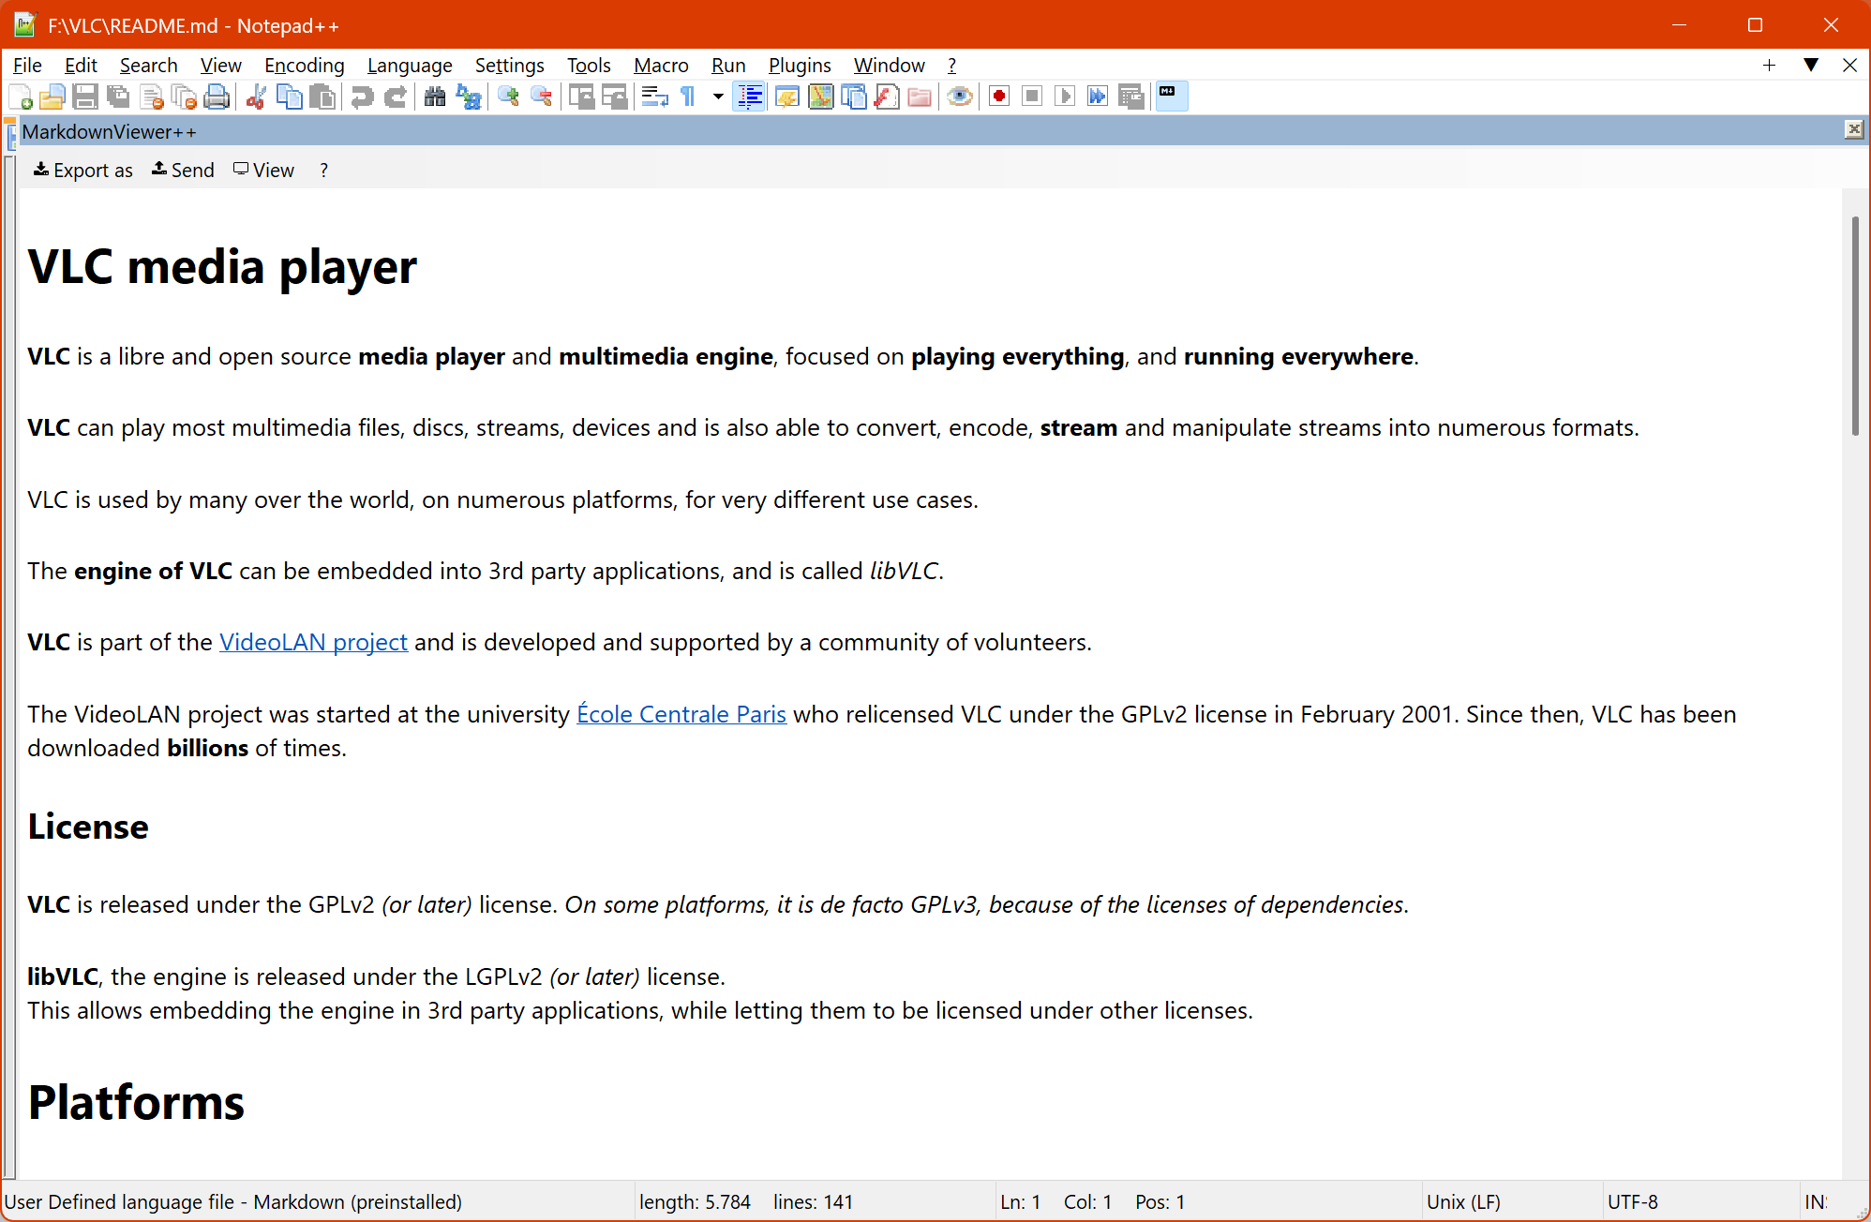
Task: Click the Zoom in magnifier icon
Action: pos(509,97)
